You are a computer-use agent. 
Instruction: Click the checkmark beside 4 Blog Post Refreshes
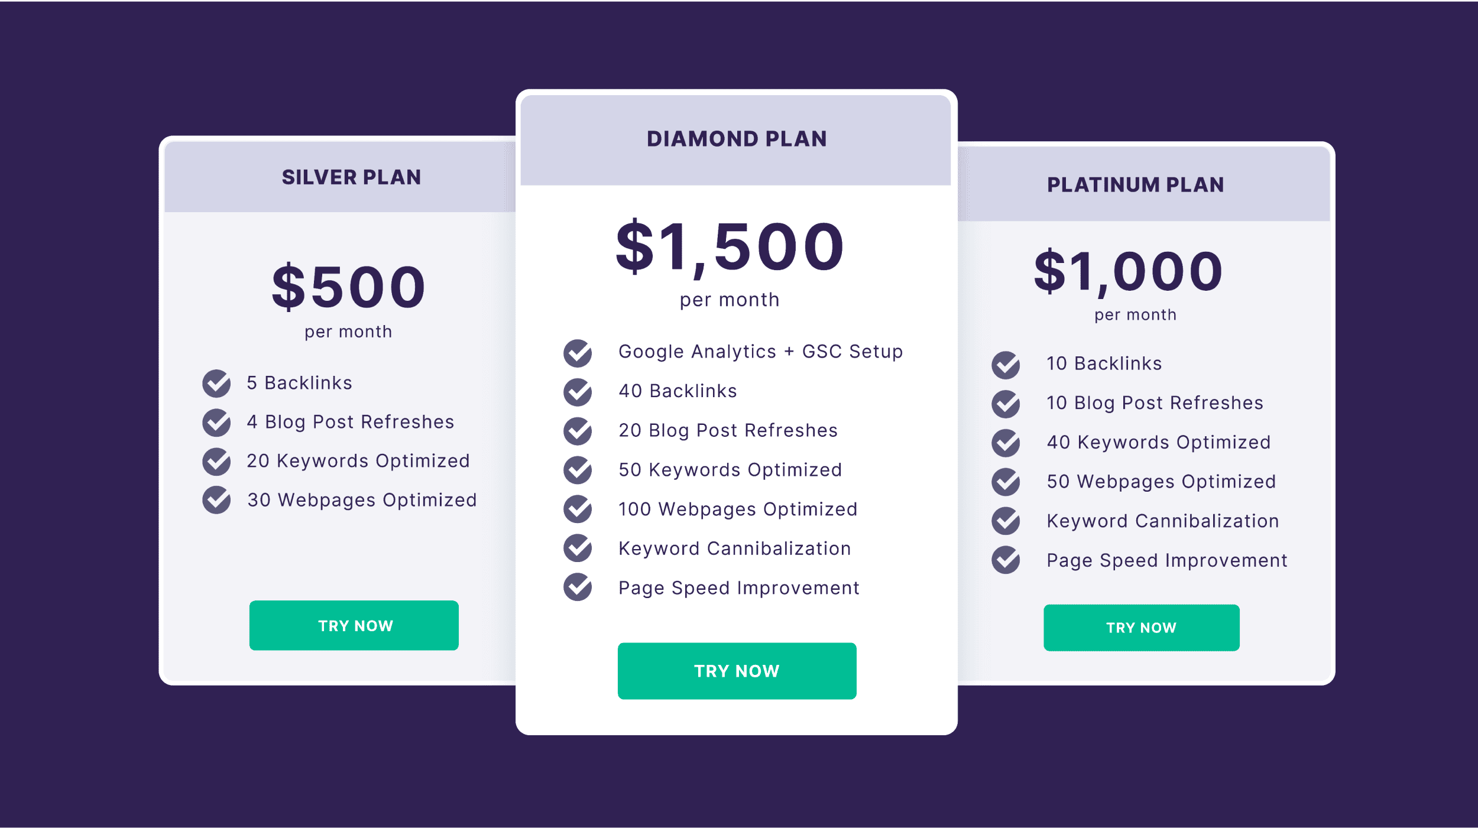pyautogui.click(x=216, y=423)
